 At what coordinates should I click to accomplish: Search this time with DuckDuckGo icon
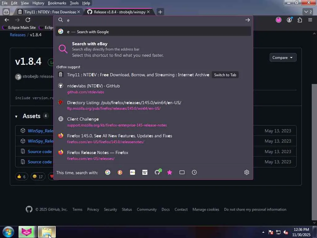pos(120,172)
